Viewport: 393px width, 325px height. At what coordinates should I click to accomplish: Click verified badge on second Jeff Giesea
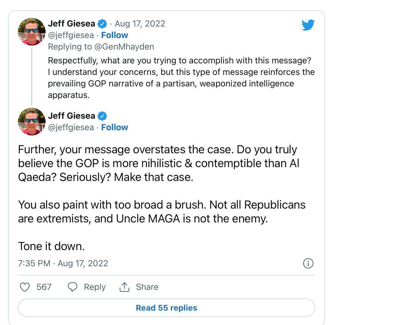102,116
